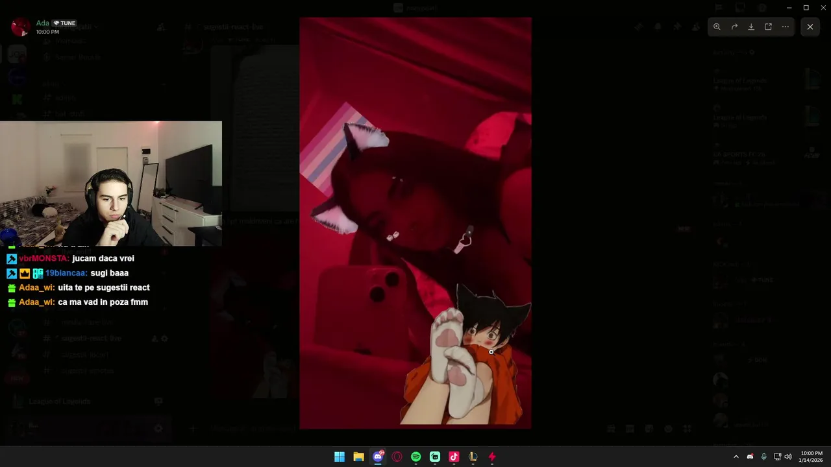Viewport: 831px width, 467px height.
Task: Open the volume control in system tray
Action: [788, 457]
